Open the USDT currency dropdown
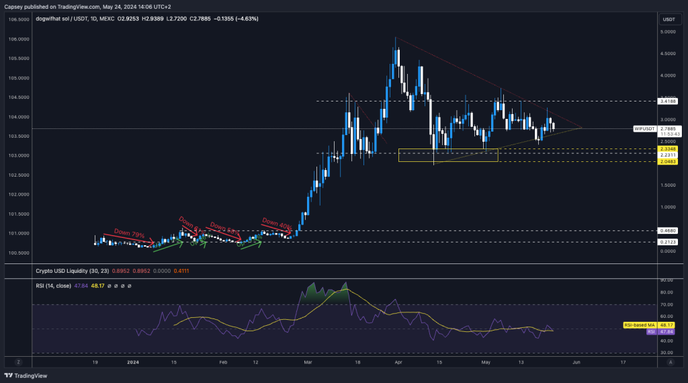The image size is (688, 383). pos(669,19)
